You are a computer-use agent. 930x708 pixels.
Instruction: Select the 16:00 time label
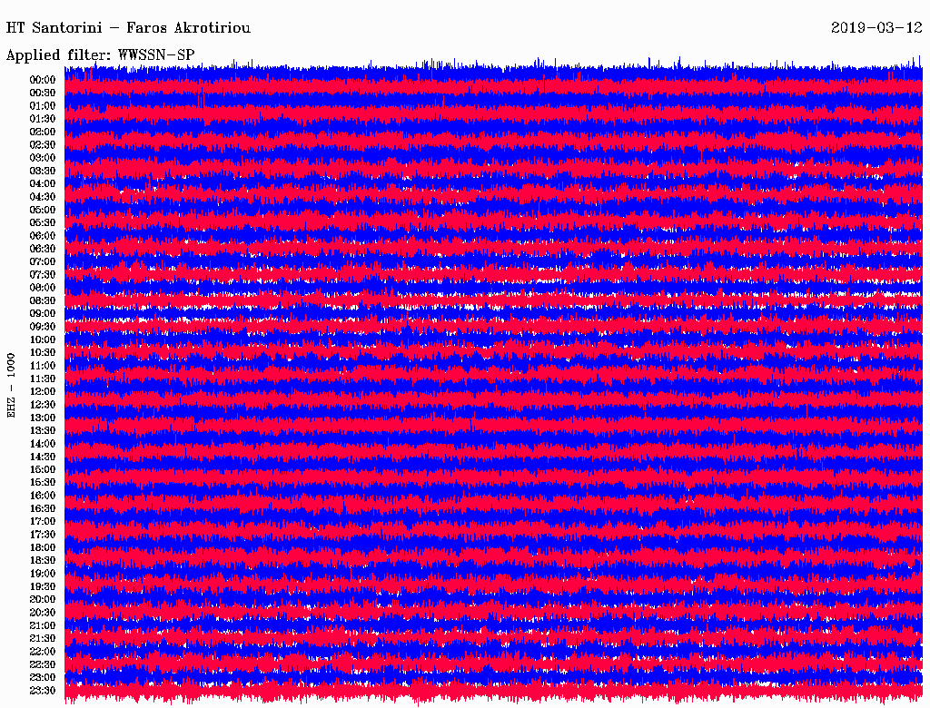click(43, 496)
